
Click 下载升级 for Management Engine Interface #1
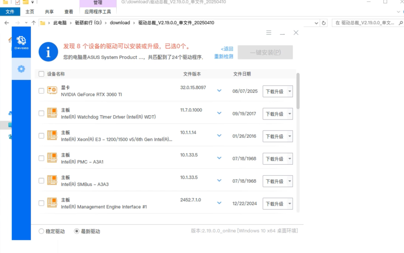275,204
